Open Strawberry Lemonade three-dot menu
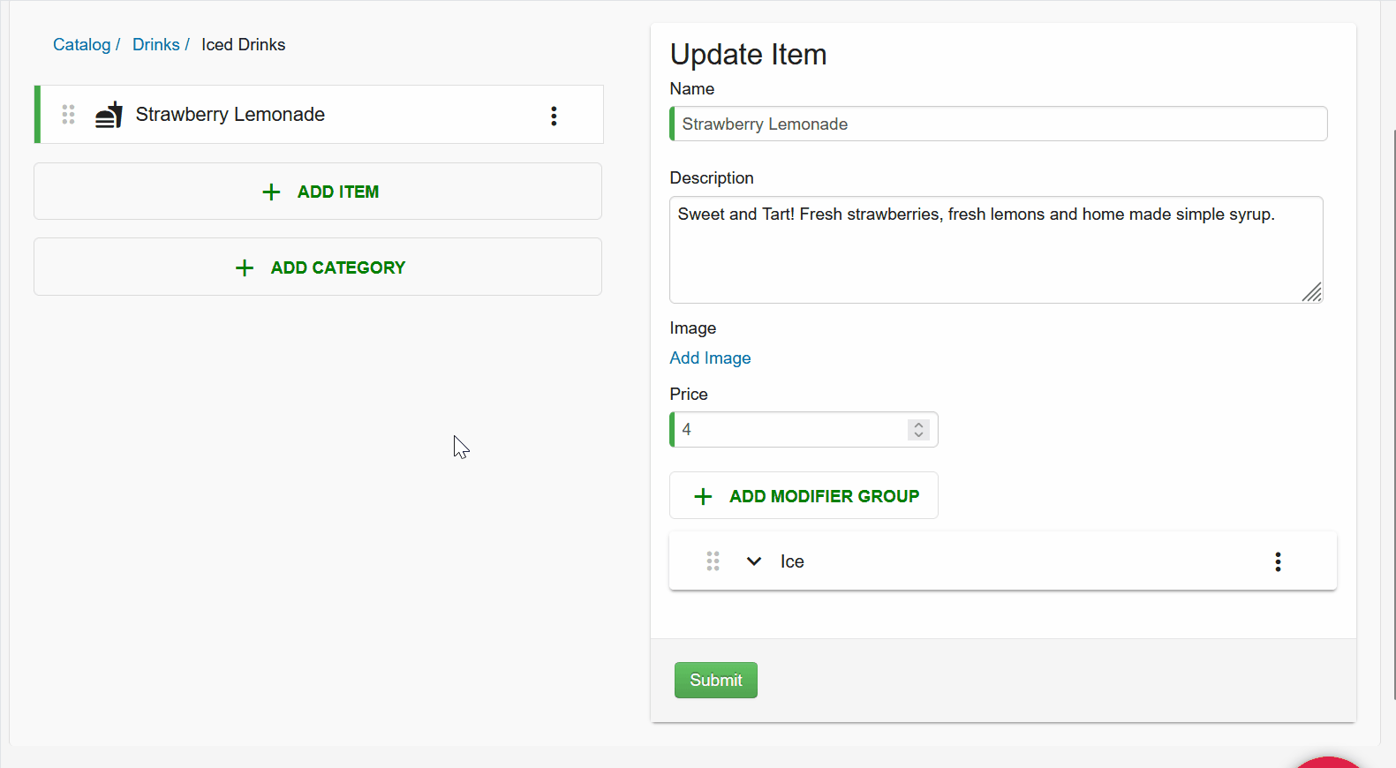 [x=554, y=116]
